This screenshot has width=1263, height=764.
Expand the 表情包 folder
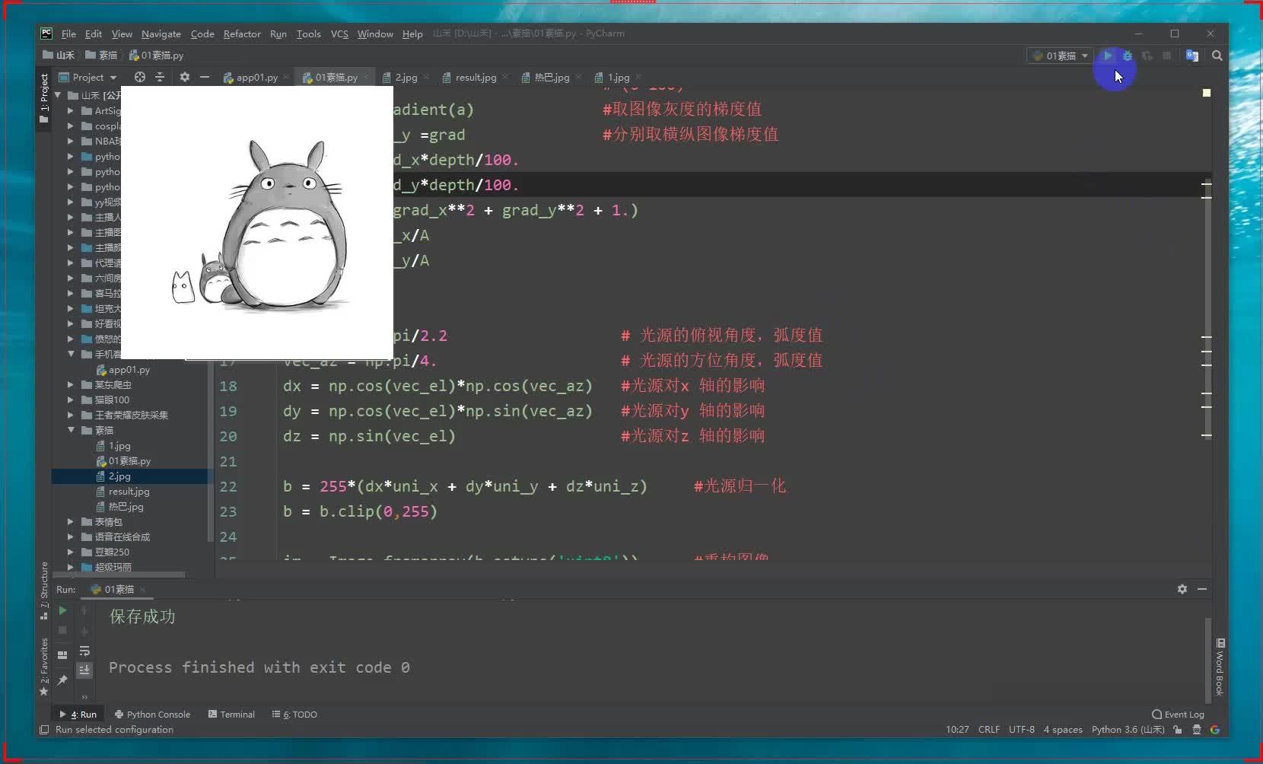(72, 521)
